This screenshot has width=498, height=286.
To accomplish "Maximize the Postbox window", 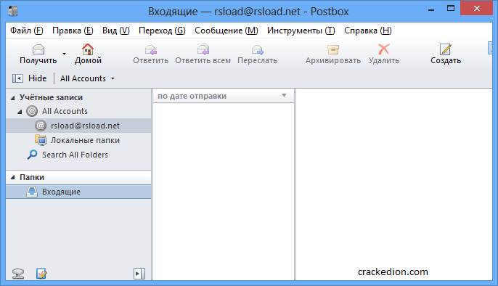I will click(x=451, y=9).
